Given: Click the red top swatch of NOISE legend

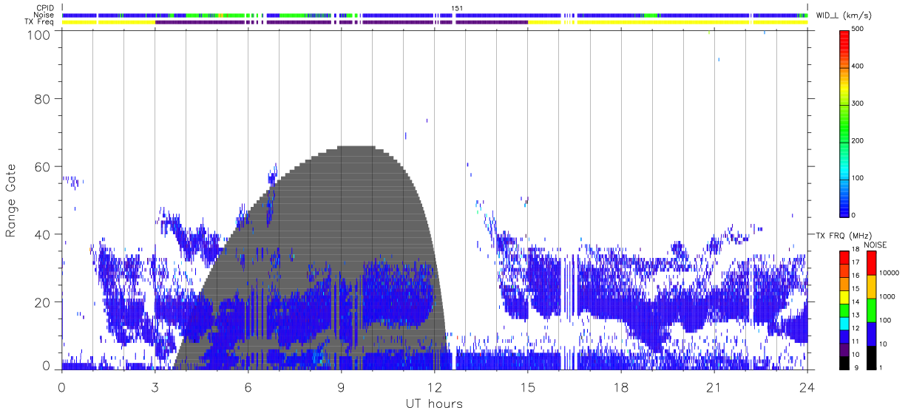Looking at the screenshot, I should pyautogui.click(x=871, y=263).
